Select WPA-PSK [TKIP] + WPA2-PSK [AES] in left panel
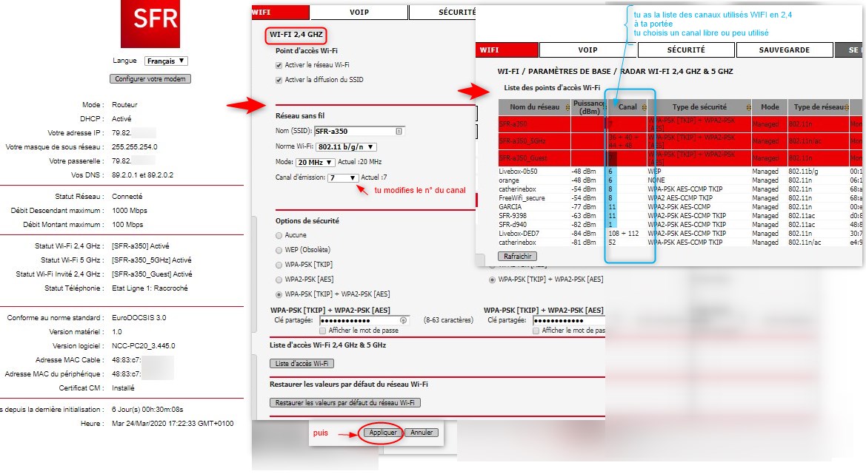 279,294
